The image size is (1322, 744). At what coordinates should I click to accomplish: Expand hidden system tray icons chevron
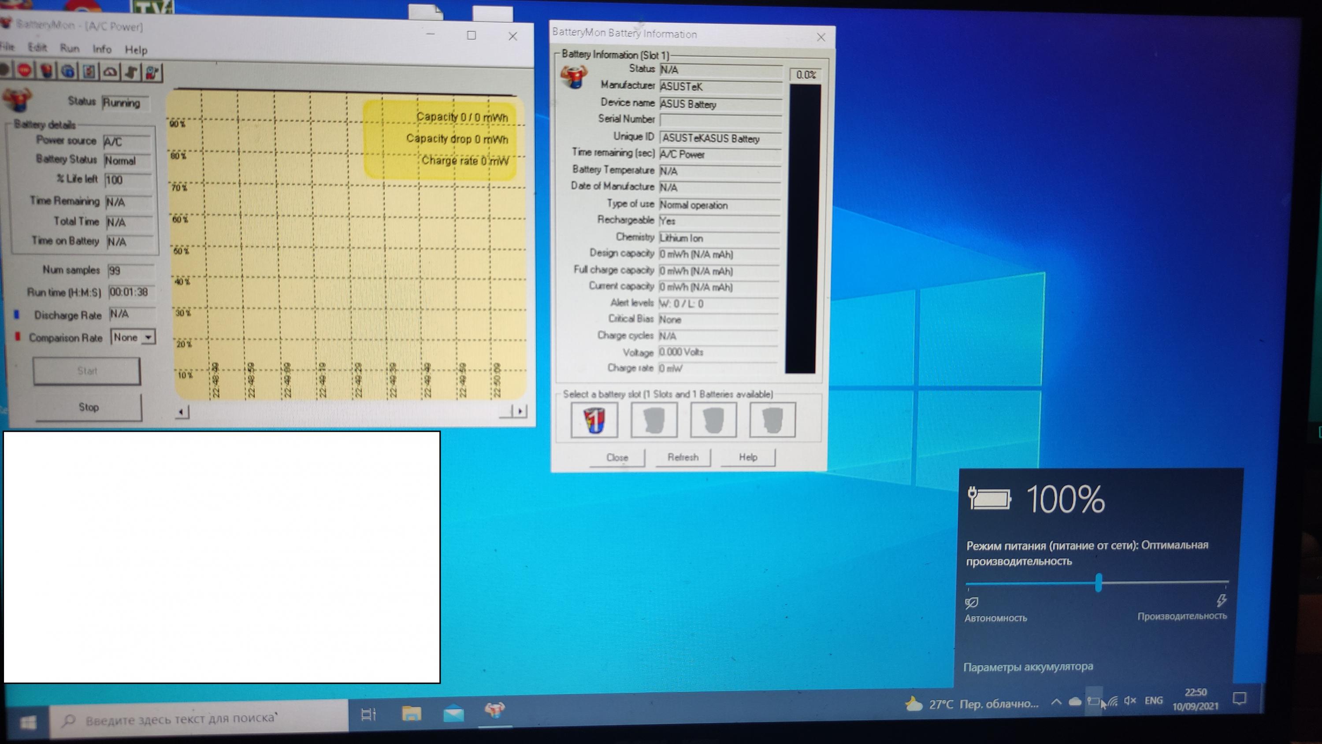pyautogui.click(x=1056, y=702)
